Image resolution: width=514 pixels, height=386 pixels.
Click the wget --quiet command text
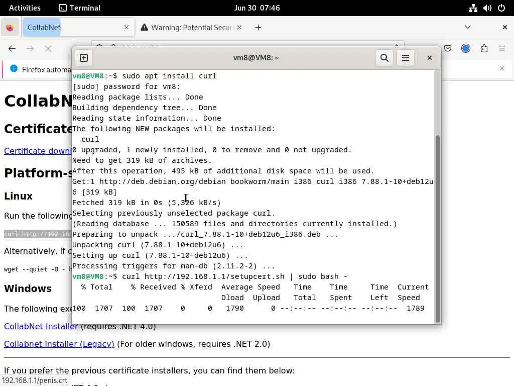point(37,269)
